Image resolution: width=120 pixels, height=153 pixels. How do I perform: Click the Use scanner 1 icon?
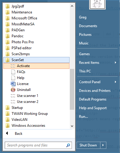(13, 96)
